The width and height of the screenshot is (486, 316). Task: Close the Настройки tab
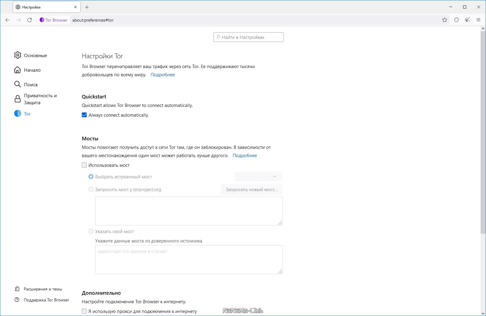click(x=75, y=7)
